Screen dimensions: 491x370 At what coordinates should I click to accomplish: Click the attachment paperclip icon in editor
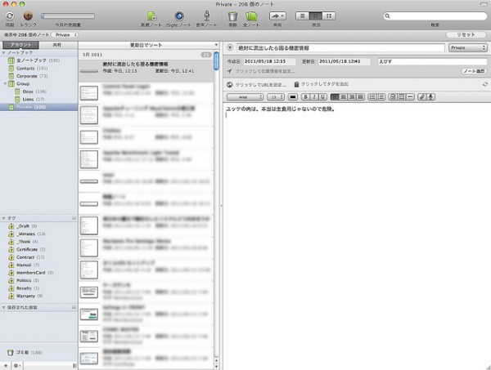[x=422, y=96]
